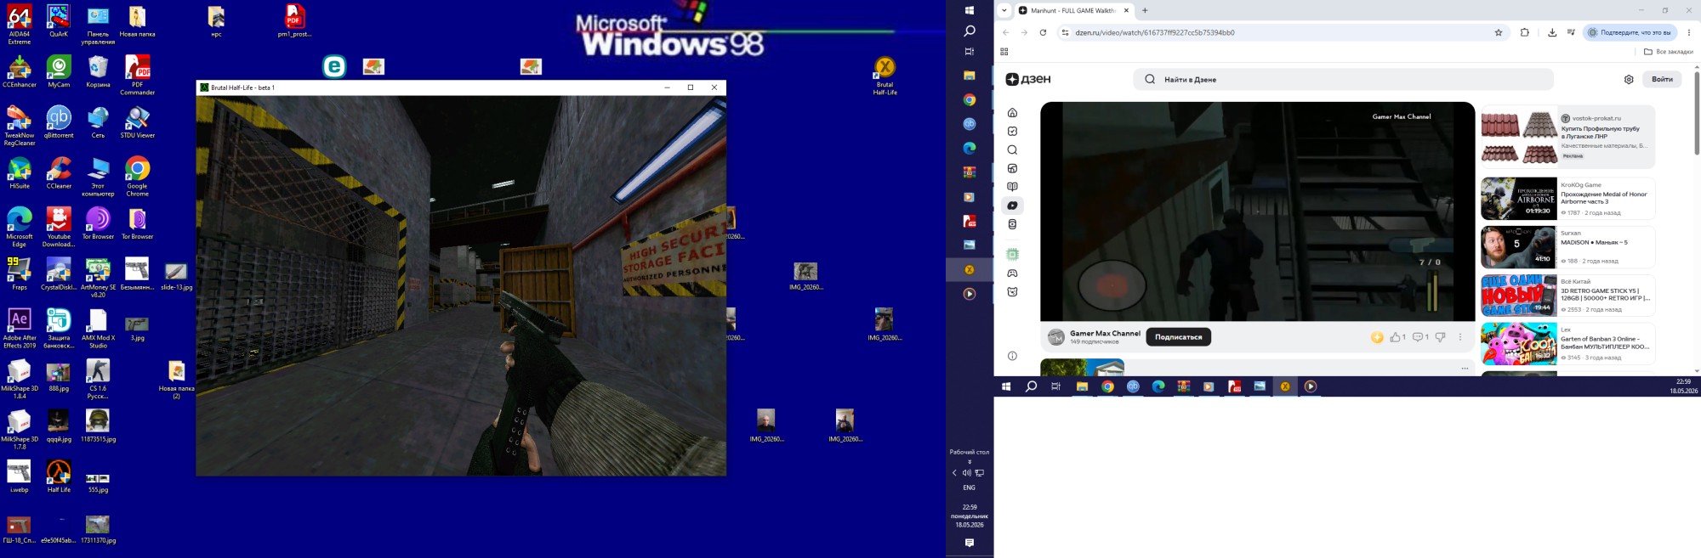Open the Google Chrome desktop icon

[x=137, y=177]
